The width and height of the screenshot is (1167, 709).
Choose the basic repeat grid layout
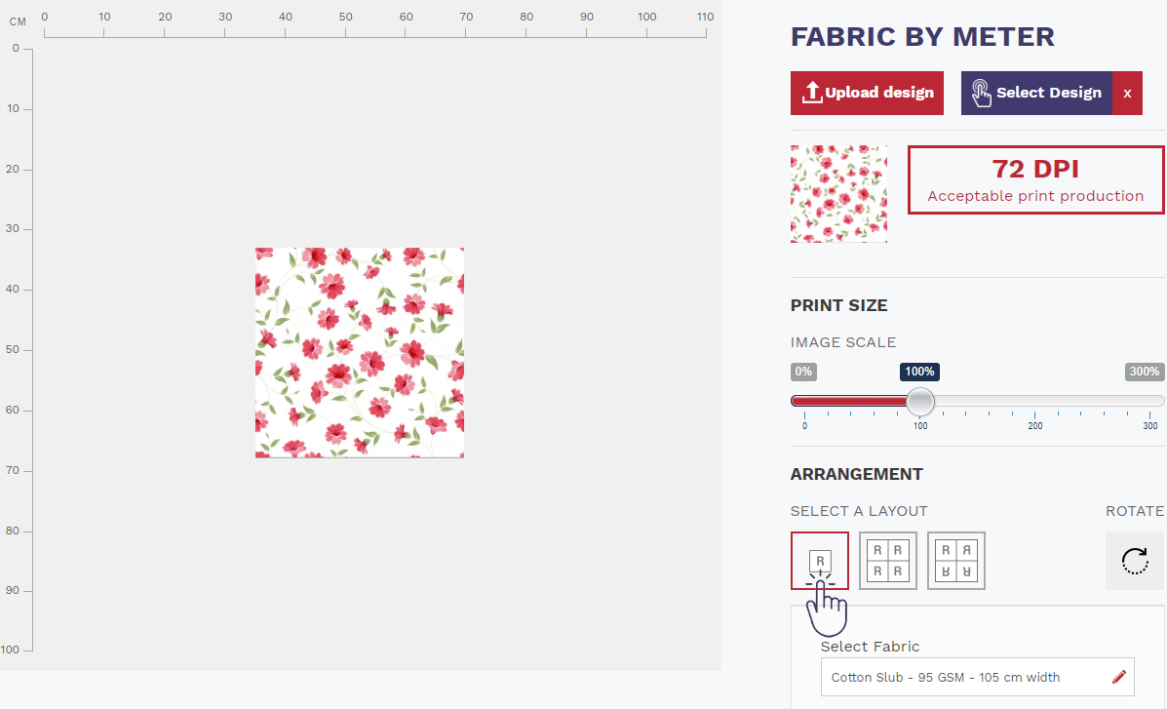pyautogui.click(x=888, y=561)
